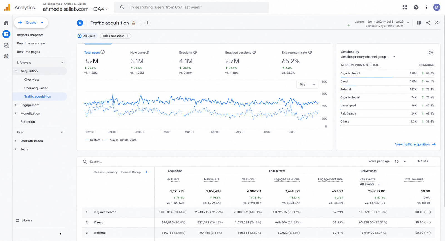
Task: Select the Engagement rate metric tab
Action: pos(296,62)
